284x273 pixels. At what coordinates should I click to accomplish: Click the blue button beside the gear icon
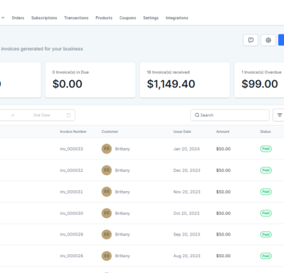tap(281, 40)
